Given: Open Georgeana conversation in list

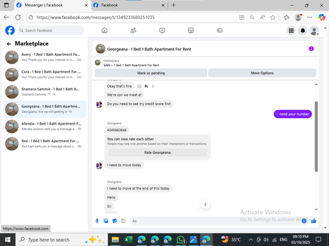Looking at the screenshot, I should [45, 109].
